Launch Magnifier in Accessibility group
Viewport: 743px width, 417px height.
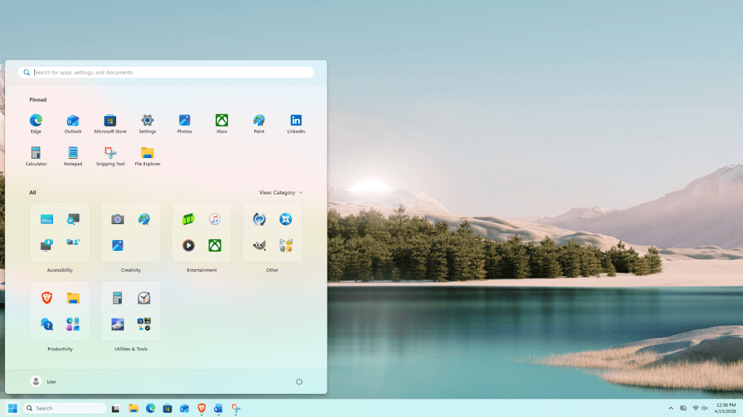(73, 219)
